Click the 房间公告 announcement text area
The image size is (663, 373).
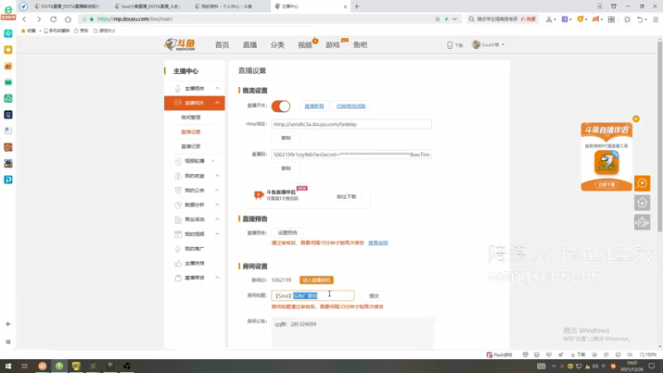pos(353,333)
